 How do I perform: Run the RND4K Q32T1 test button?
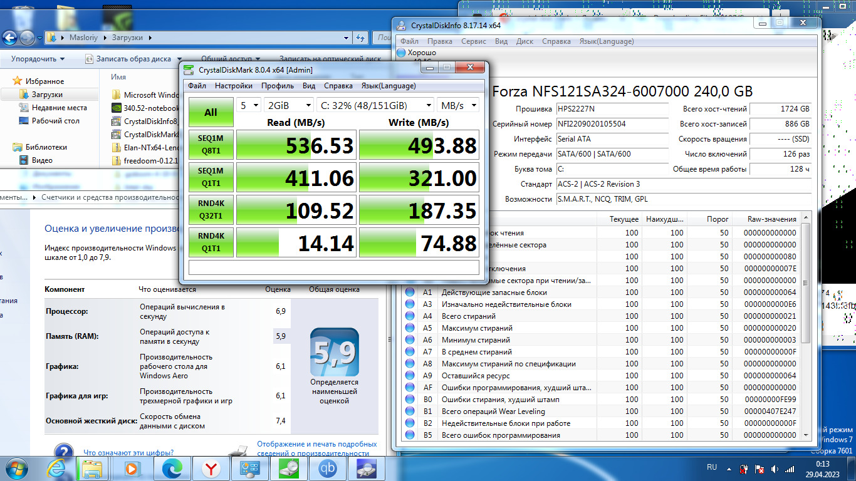point(211,210)
